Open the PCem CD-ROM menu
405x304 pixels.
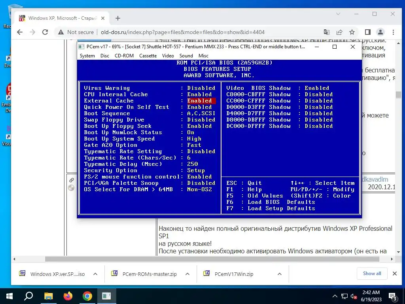pos(124,55)
